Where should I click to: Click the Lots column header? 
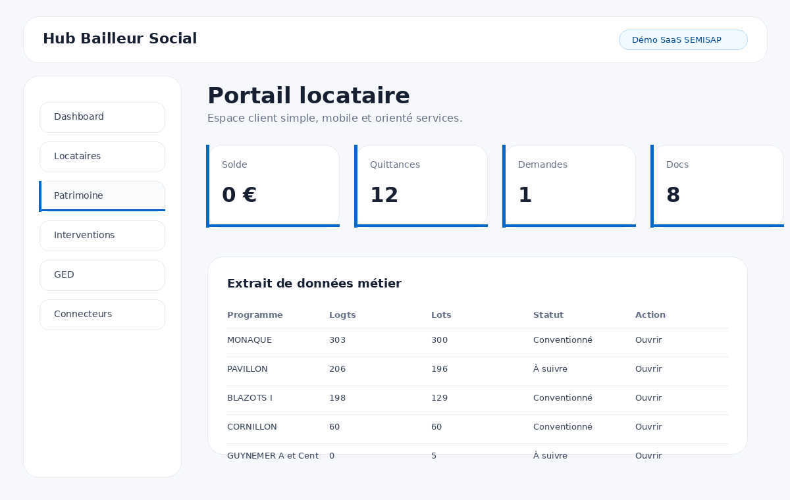tap(441, 315)
